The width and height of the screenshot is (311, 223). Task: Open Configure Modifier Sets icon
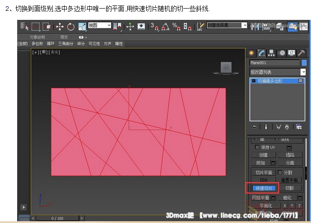pyautogui.click(x=299, y=127)
